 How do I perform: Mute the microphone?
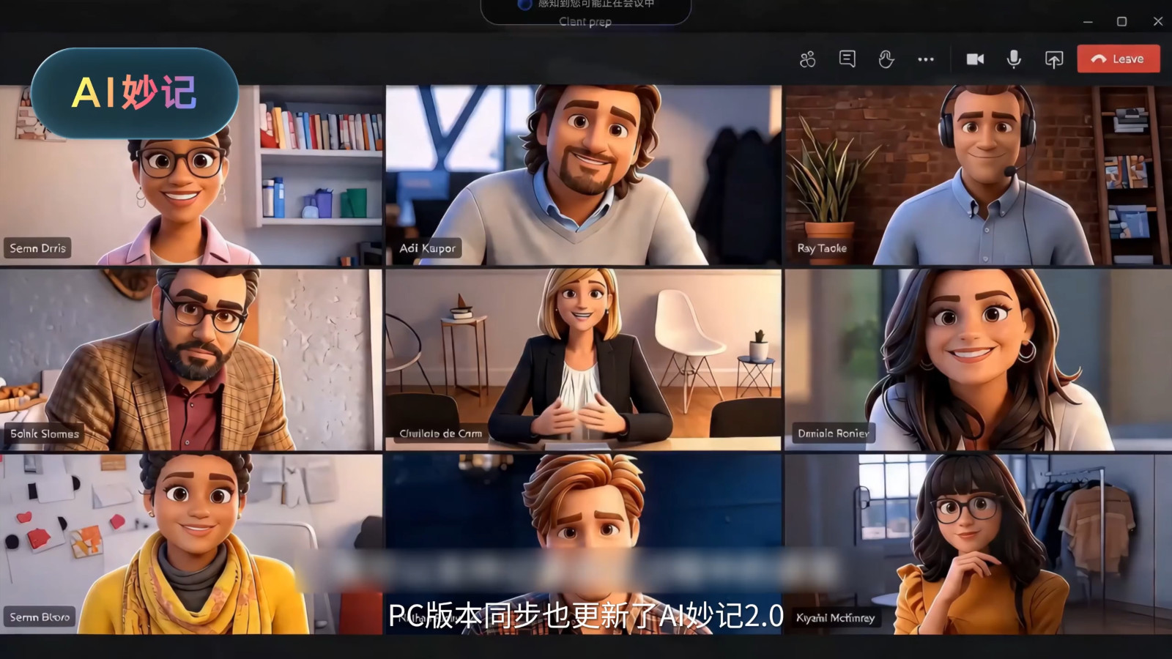1014,59
